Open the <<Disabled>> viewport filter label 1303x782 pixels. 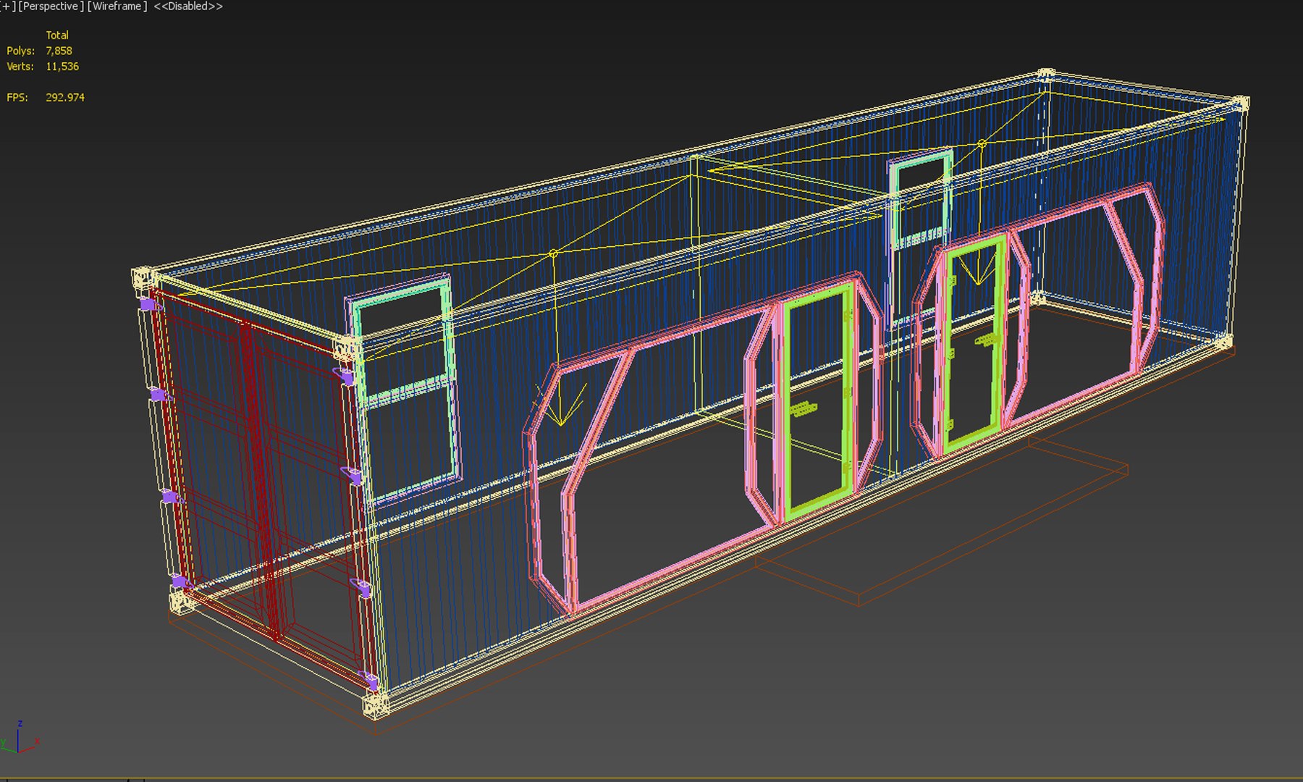point(188,7)
